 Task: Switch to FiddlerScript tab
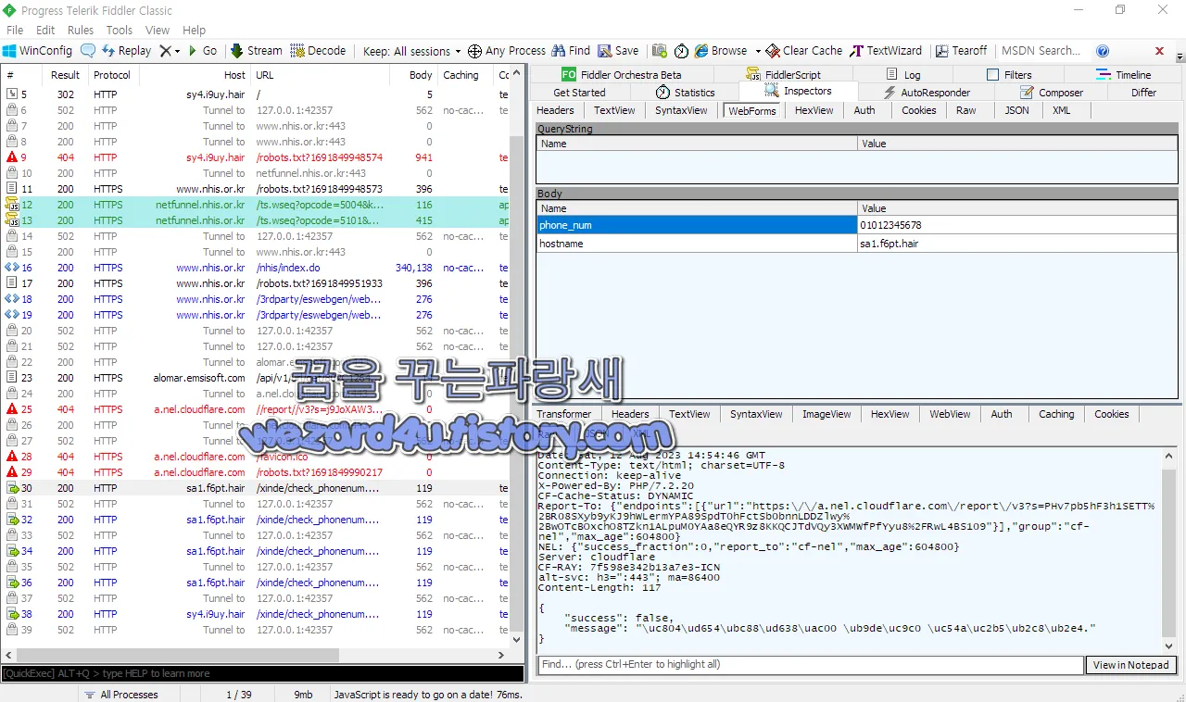(783, 74)
